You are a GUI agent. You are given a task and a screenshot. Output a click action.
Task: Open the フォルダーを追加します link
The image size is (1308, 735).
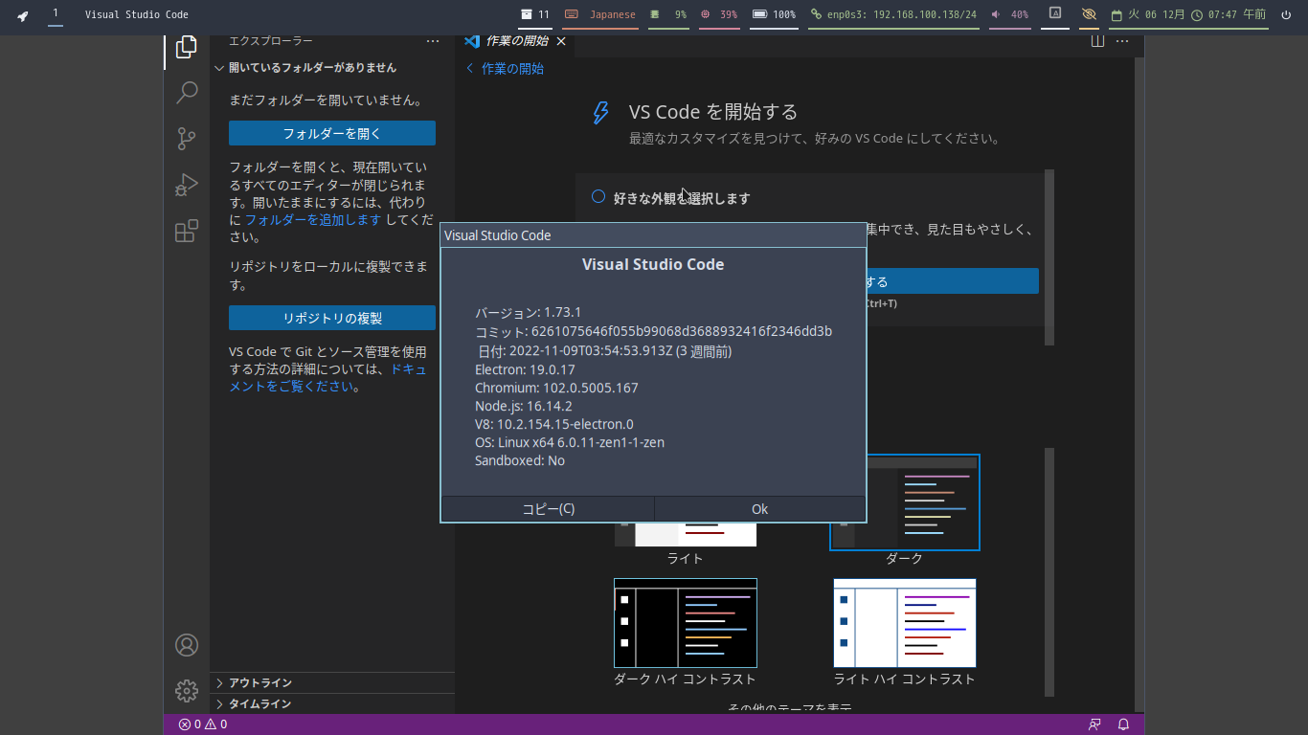(313, 219)
